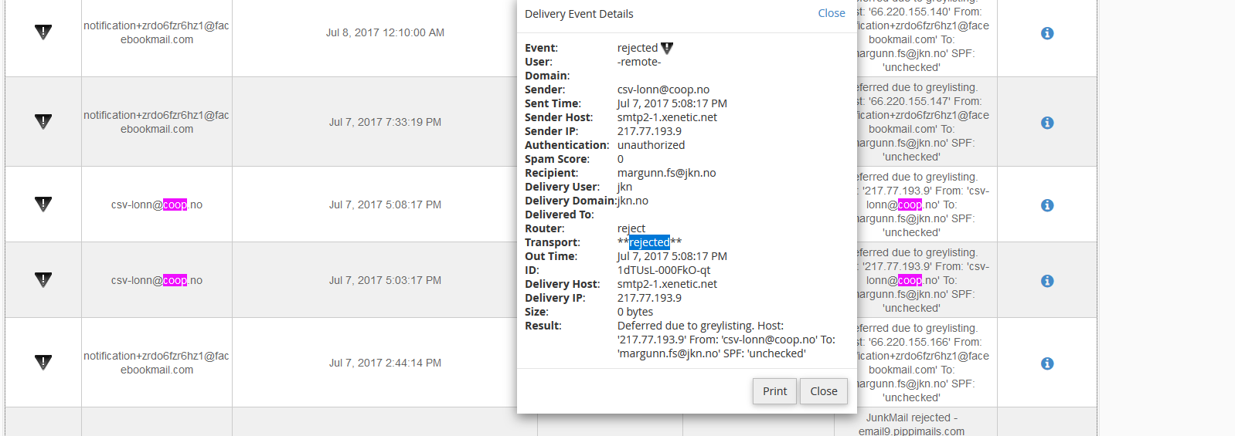
Task: Click the Jul 8, 2017 12:10:00 AM timestamp
Action: (385, 32)
